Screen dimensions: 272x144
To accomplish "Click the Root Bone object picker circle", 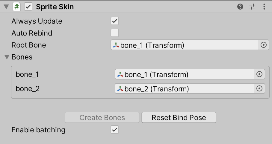I will coord(264,45).
